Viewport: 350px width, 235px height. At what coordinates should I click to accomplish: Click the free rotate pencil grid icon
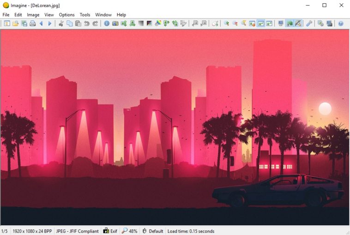click(183, 23)
